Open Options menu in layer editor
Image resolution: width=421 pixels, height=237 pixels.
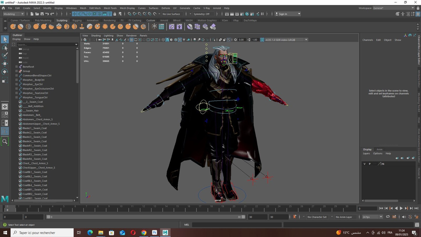pyautogui.click(x=378, y=154)
